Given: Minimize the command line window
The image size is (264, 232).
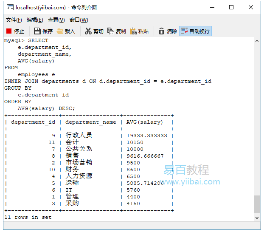Looking at the screenshot, I should (212, 7).
